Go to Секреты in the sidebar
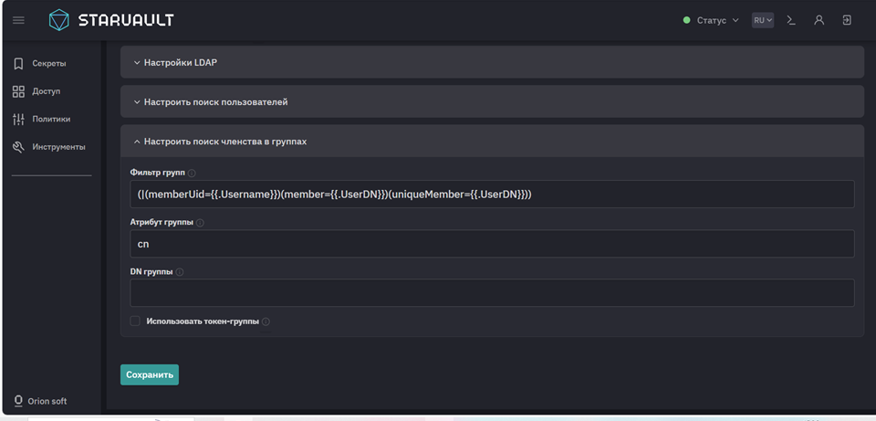The width and height of the screenshot is (876, 421). point(48,64)
